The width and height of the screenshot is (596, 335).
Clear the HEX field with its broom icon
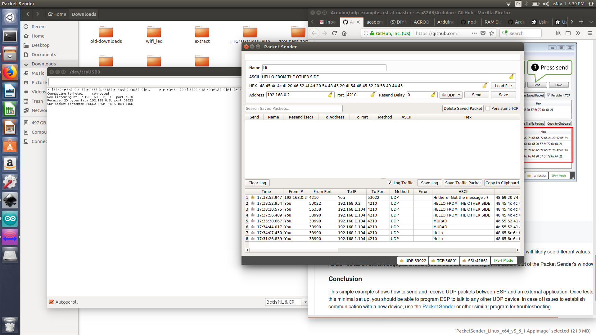click(485, 86)
